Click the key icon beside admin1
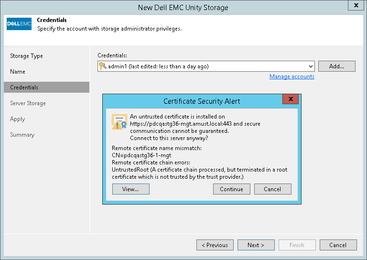 click(102, 66)
